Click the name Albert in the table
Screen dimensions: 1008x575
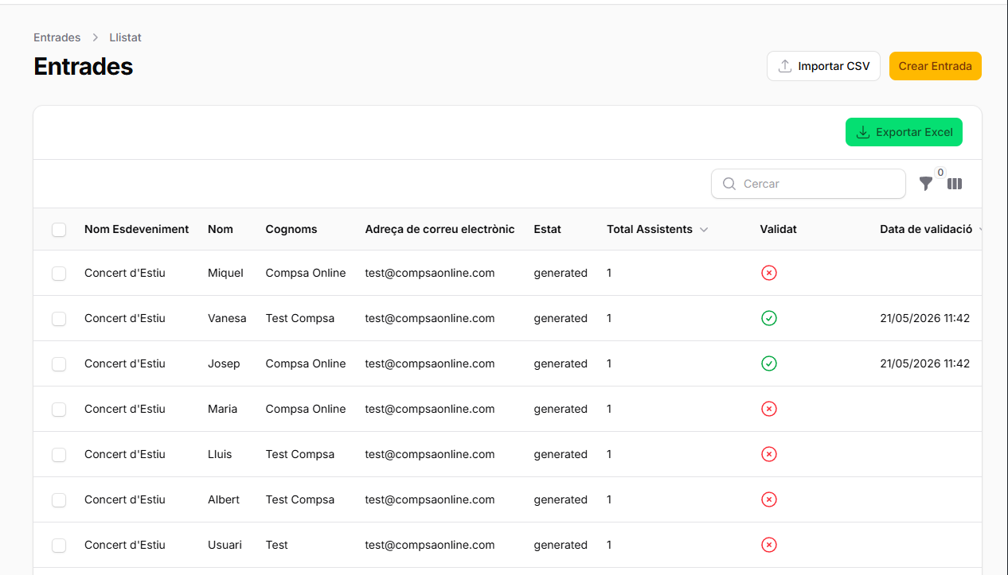click(x=224, y=499)
